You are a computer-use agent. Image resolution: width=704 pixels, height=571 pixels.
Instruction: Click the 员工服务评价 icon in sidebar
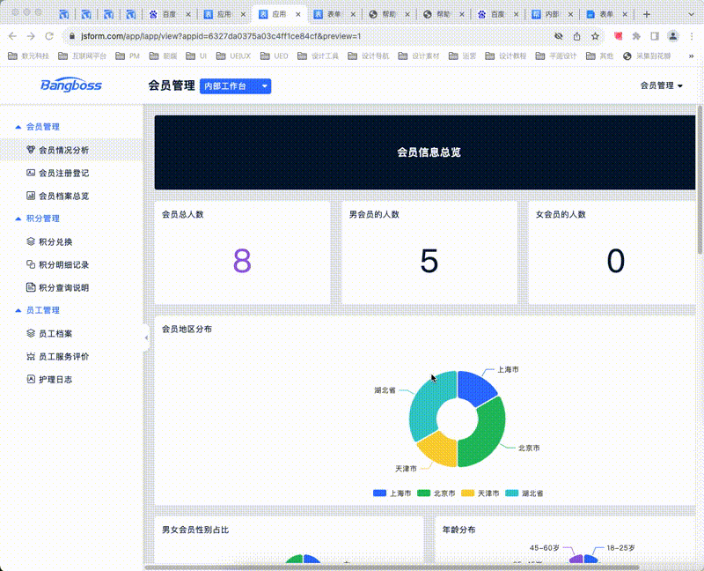[x=31, y=356]
